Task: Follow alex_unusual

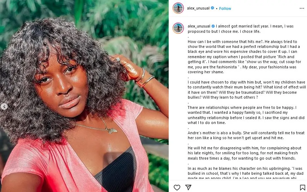Action: [x=225, y=8]
